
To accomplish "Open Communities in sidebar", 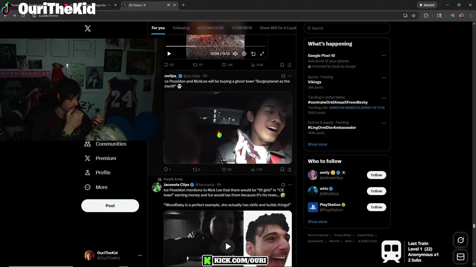I will point(106,144).
